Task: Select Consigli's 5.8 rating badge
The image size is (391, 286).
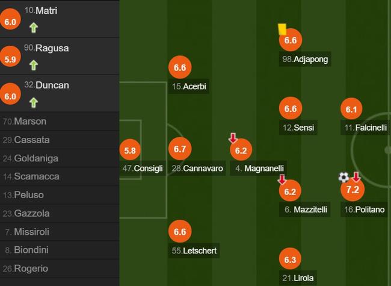Action: pos(130,151)
